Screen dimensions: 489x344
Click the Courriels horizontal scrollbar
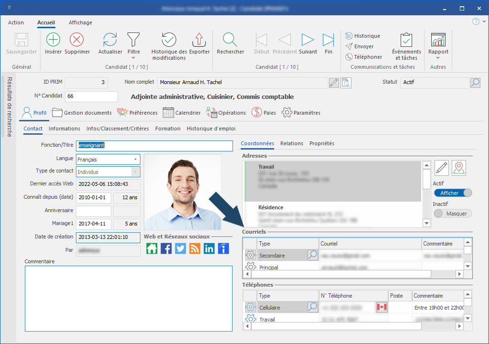(x=341, y=274)
